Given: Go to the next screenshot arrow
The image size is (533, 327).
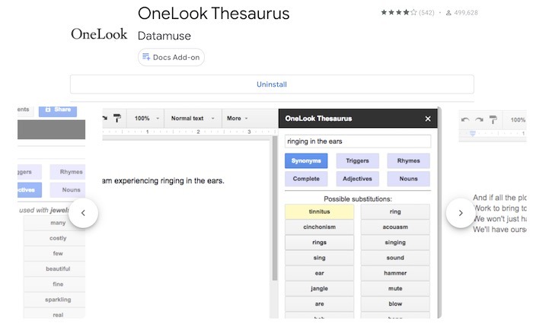Looking at the screenshot, I should (x=461, y=213).
